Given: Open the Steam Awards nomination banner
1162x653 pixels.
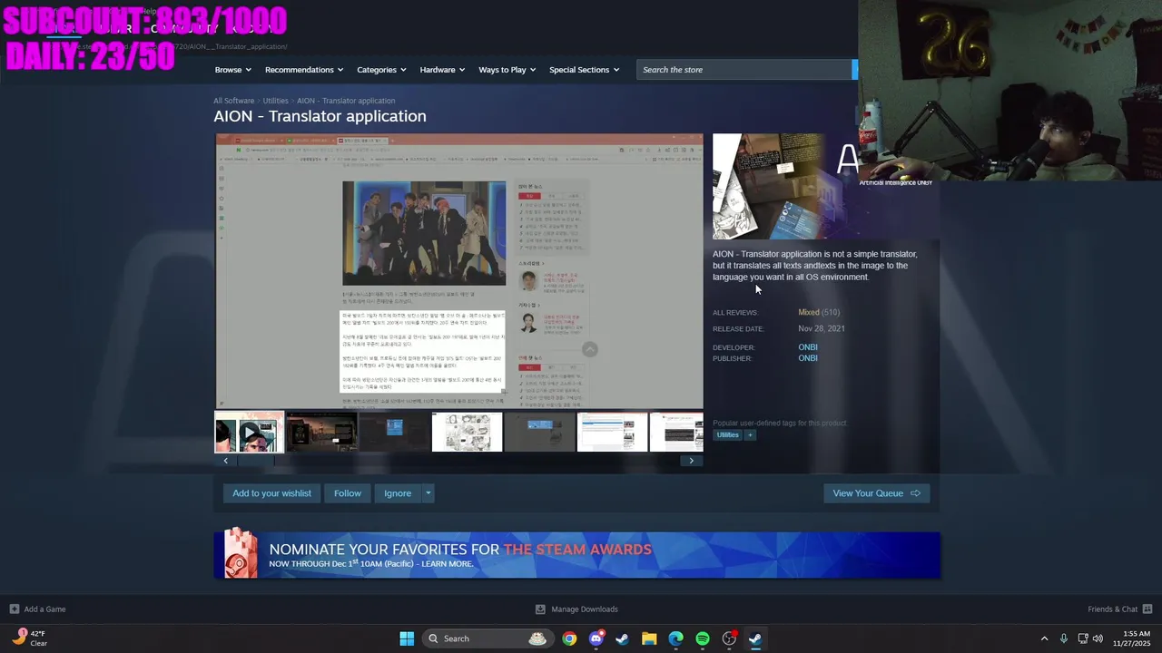Looking at the screenshot, I should 576,554.
